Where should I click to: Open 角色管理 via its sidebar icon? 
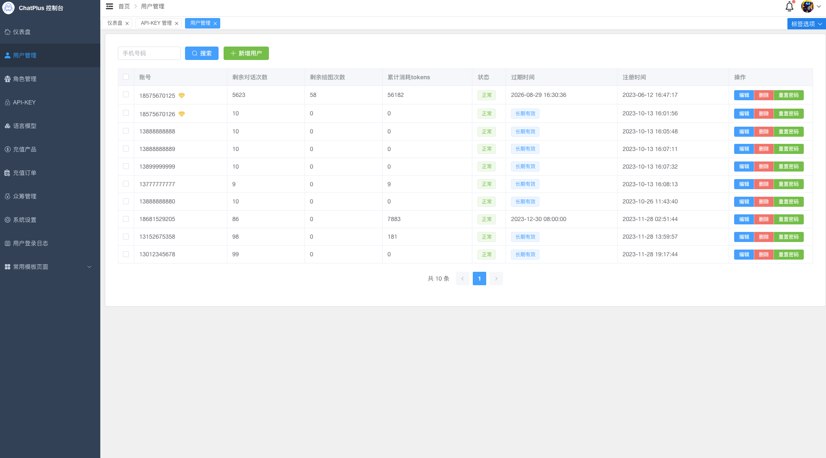click(x=8, y=79)
